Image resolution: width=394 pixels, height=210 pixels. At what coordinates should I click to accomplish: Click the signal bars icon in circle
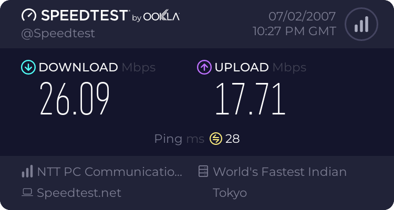[361, 25]
